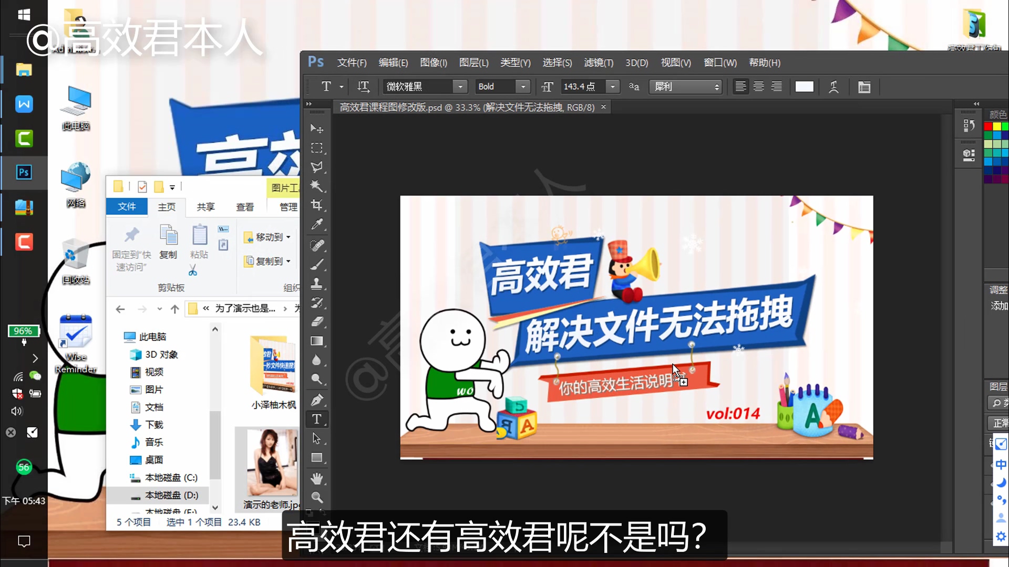Click the text color swatch in options bar
1009x567 pixels.
[804, 87]
